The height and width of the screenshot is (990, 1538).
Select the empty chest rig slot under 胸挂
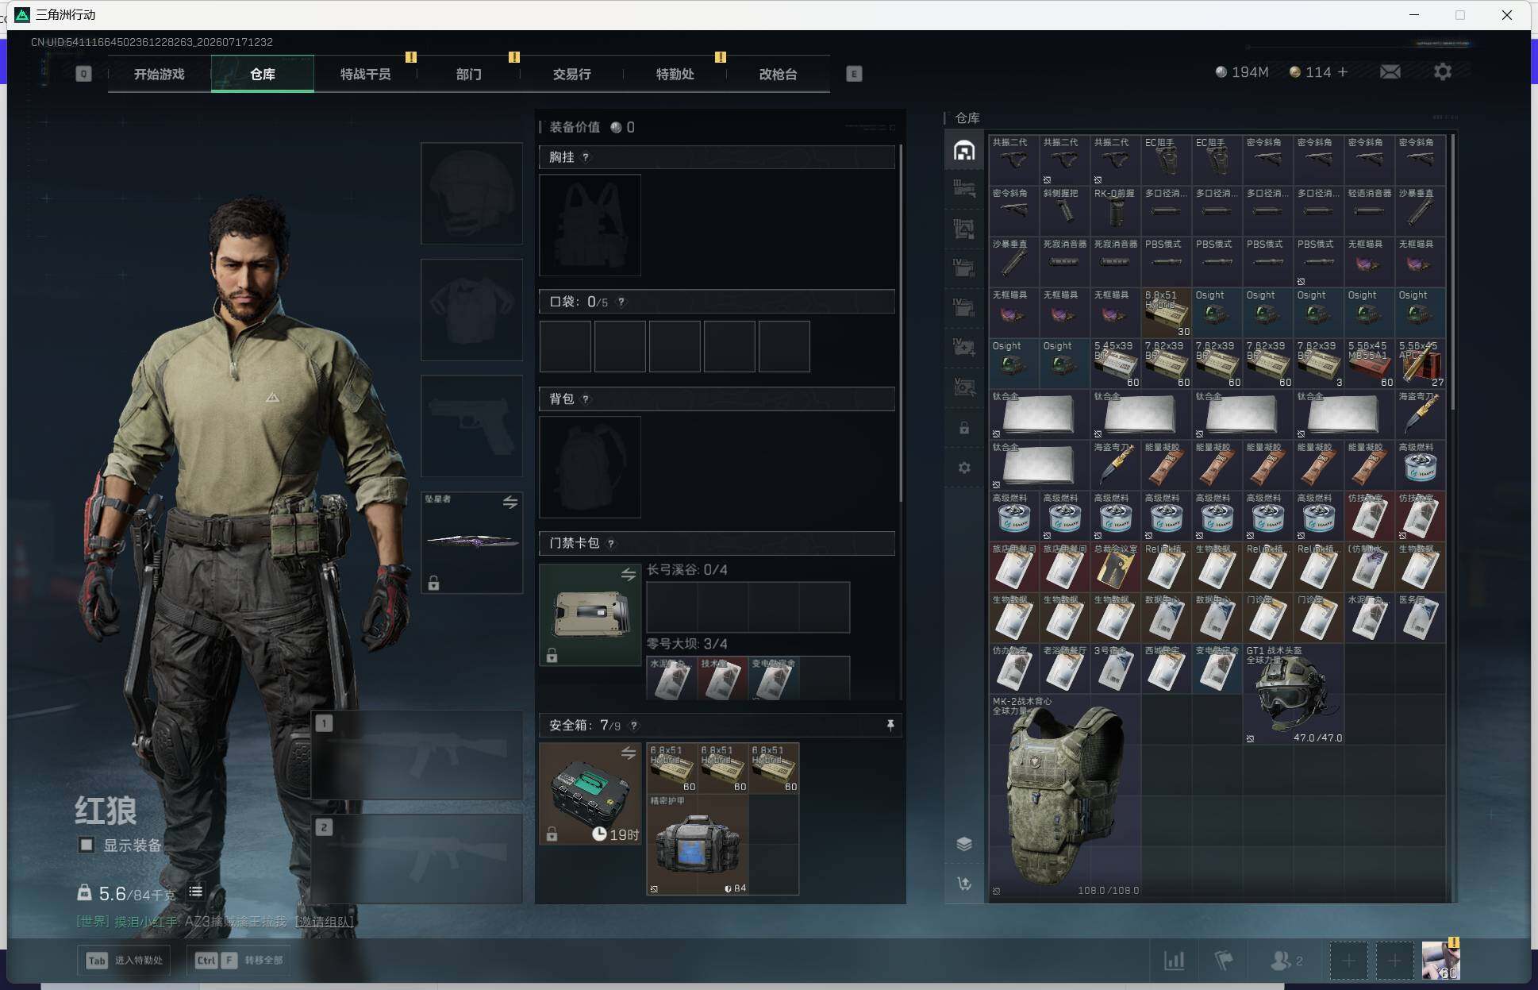point(590,225)
